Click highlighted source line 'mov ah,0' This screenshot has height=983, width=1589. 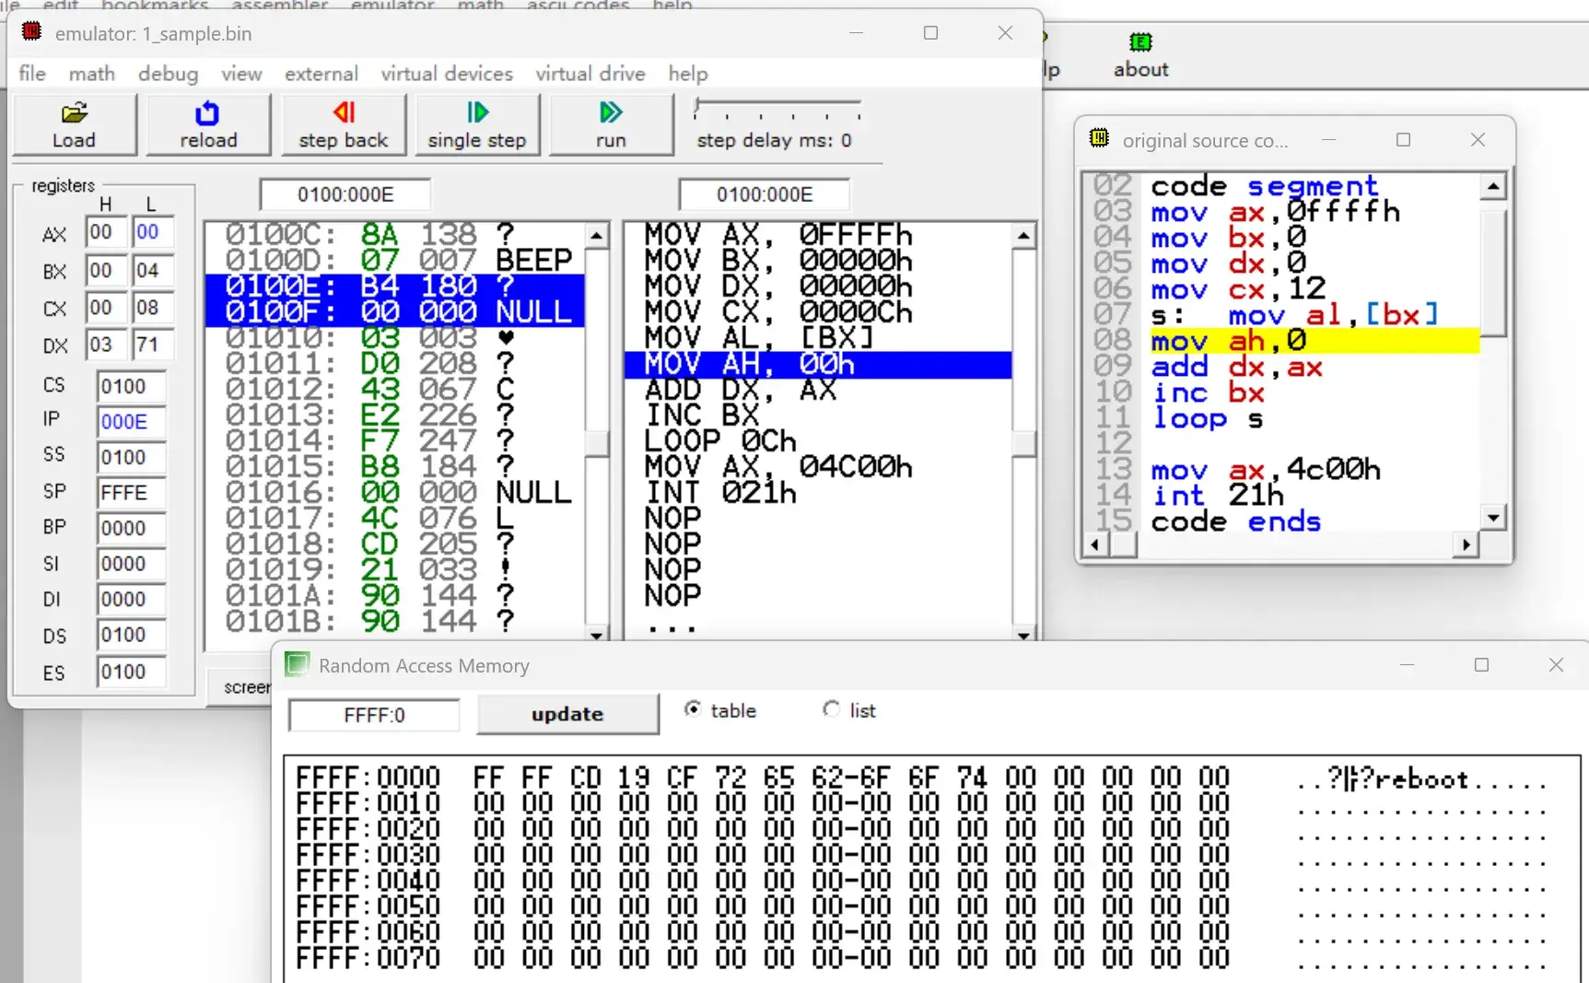coord(1314,342)
